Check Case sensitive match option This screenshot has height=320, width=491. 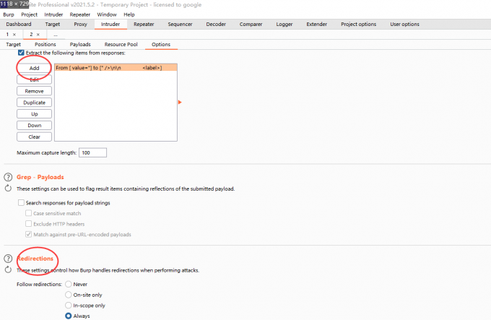28,213
